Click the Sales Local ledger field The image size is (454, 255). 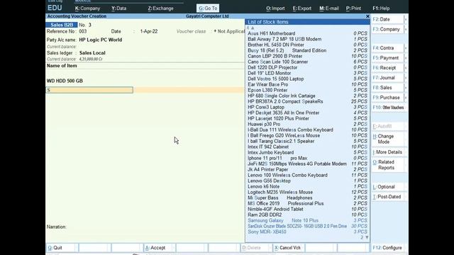click(x=92, y=53)
